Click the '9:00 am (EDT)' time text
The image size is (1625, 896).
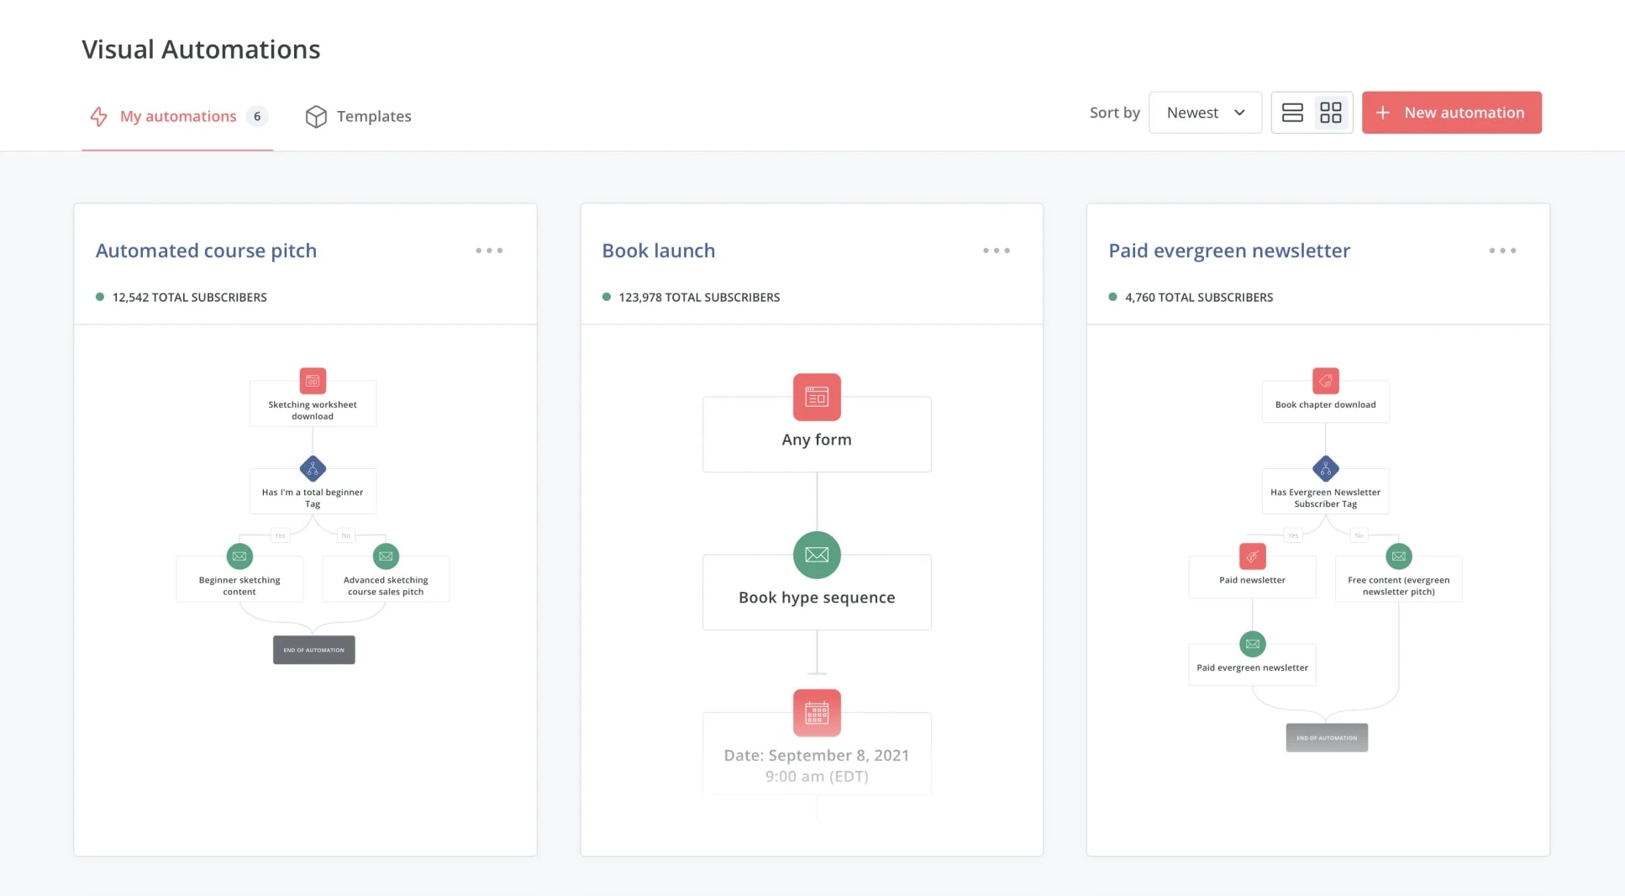point(817,777)
